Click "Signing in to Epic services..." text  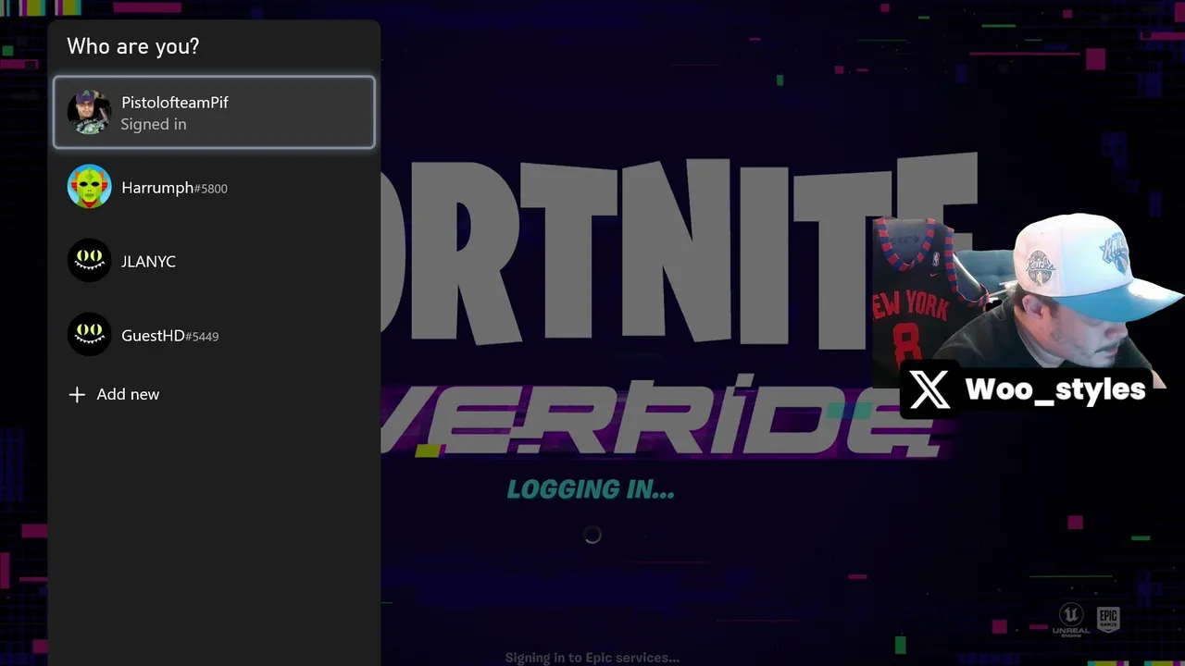592,658
